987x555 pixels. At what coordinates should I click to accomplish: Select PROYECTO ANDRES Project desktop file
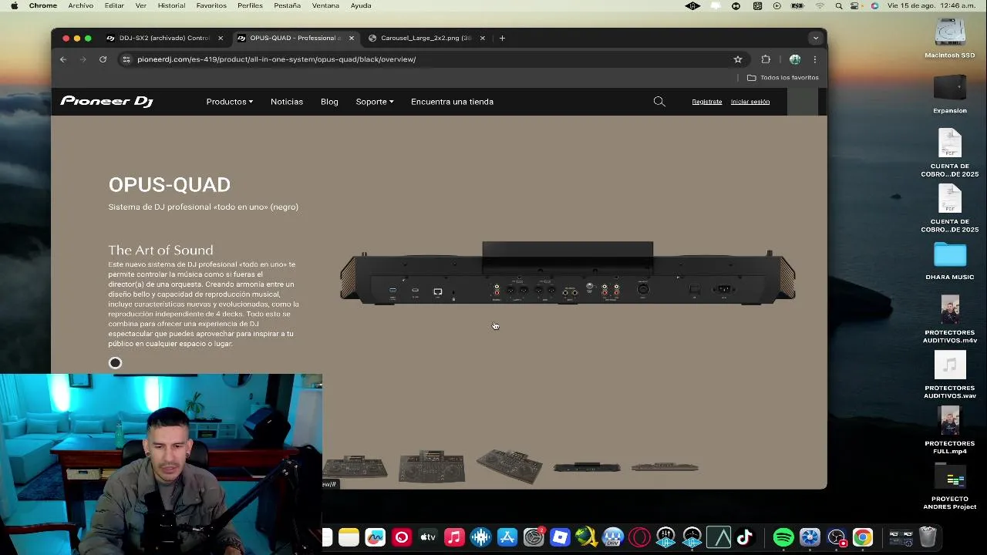tap(950, 486)
